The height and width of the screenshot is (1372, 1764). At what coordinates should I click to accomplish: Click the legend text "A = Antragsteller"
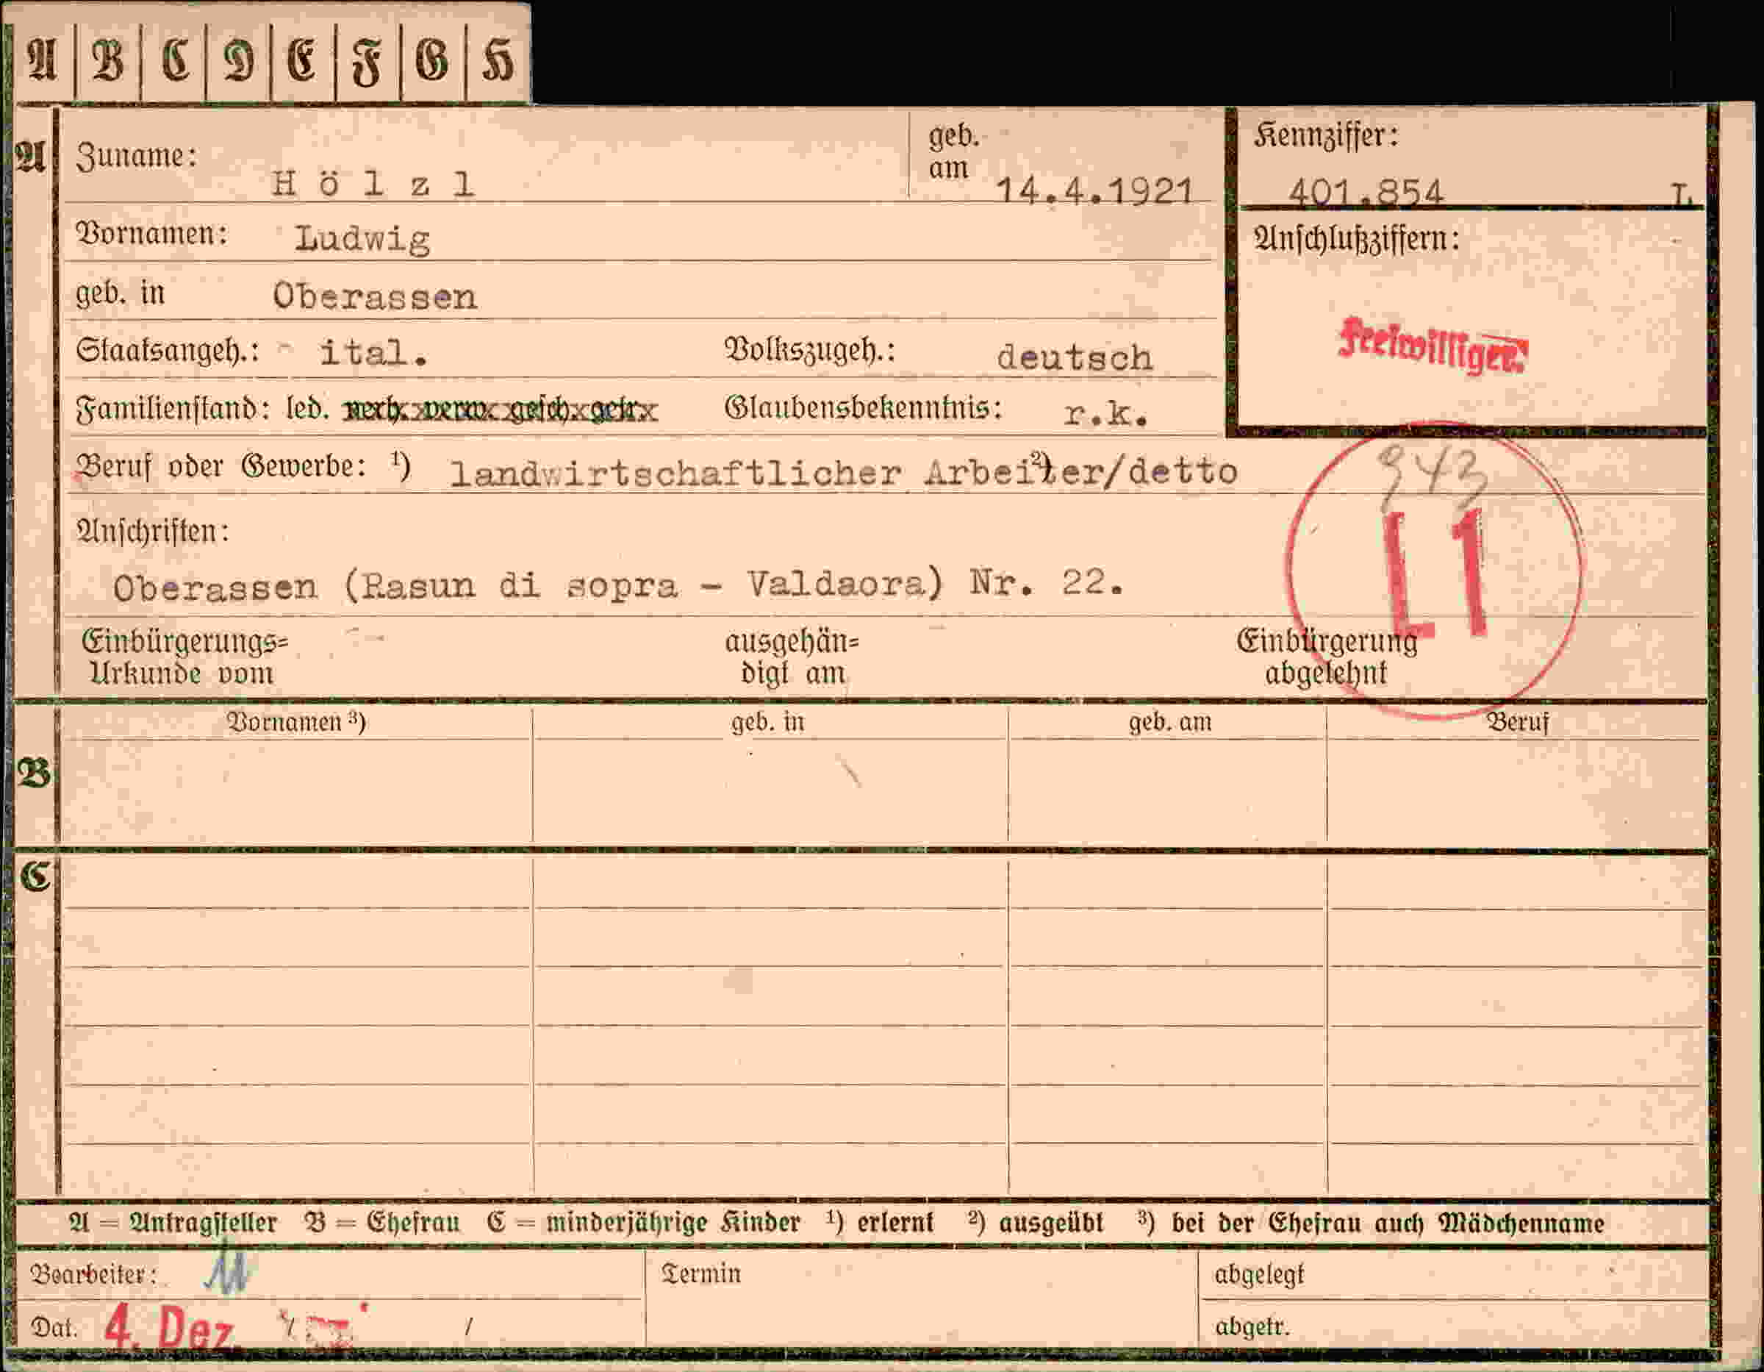pos(173,1223)
